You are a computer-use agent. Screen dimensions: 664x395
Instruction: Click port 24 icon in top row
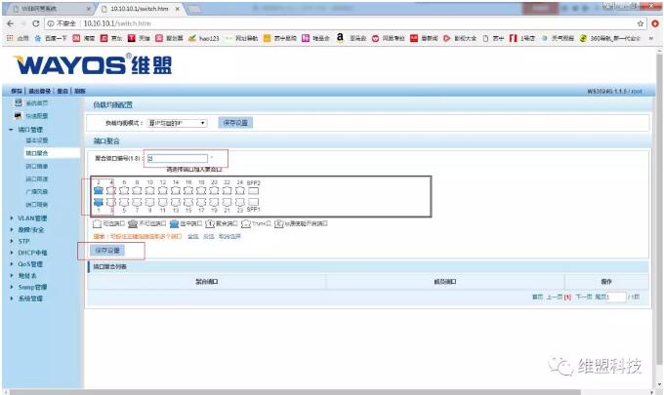(238, 190)
